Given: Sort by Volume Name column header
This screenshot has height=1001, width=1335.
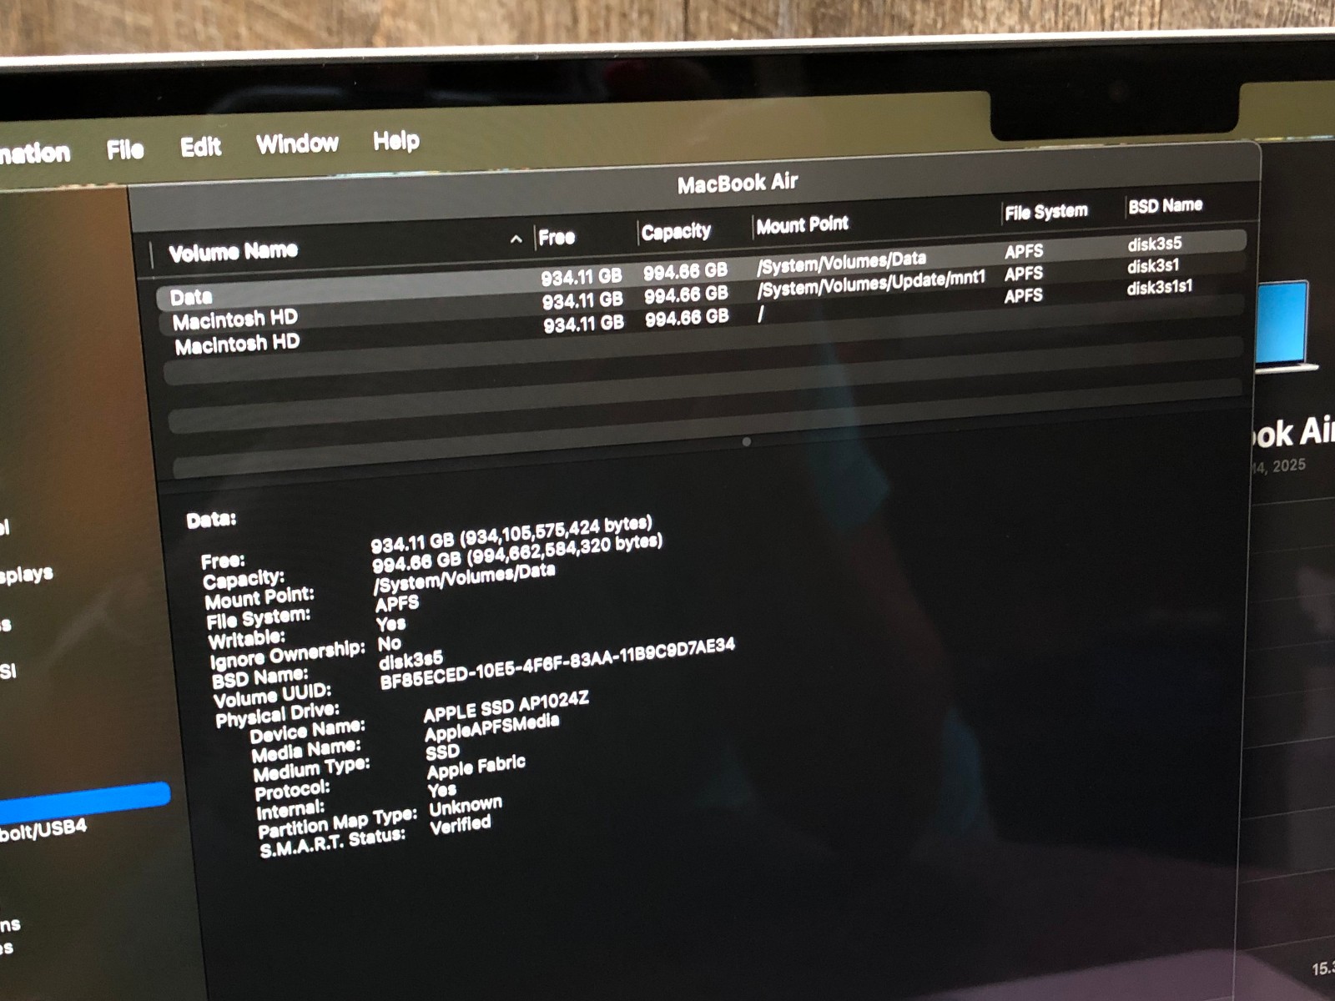Looking at the screenshot, I should coord(233,251).
